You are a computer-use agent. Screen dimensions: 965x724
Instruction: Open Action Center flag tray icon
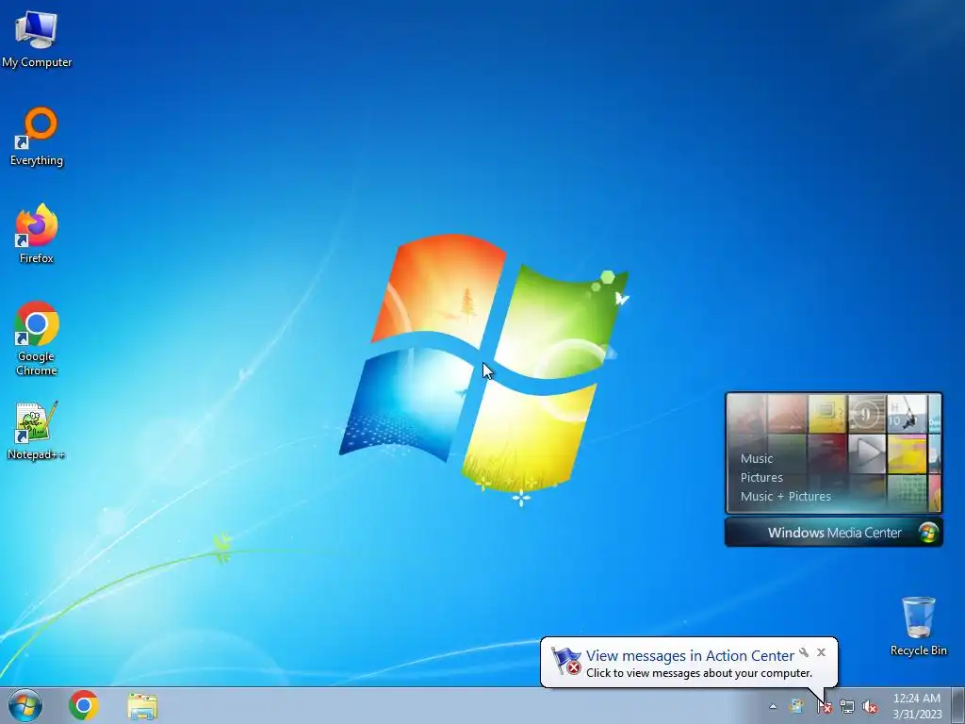(x=824, y=707)
